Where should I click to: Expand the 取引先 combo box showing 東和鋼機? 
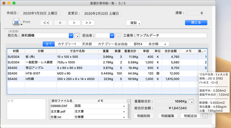[71, 36]
